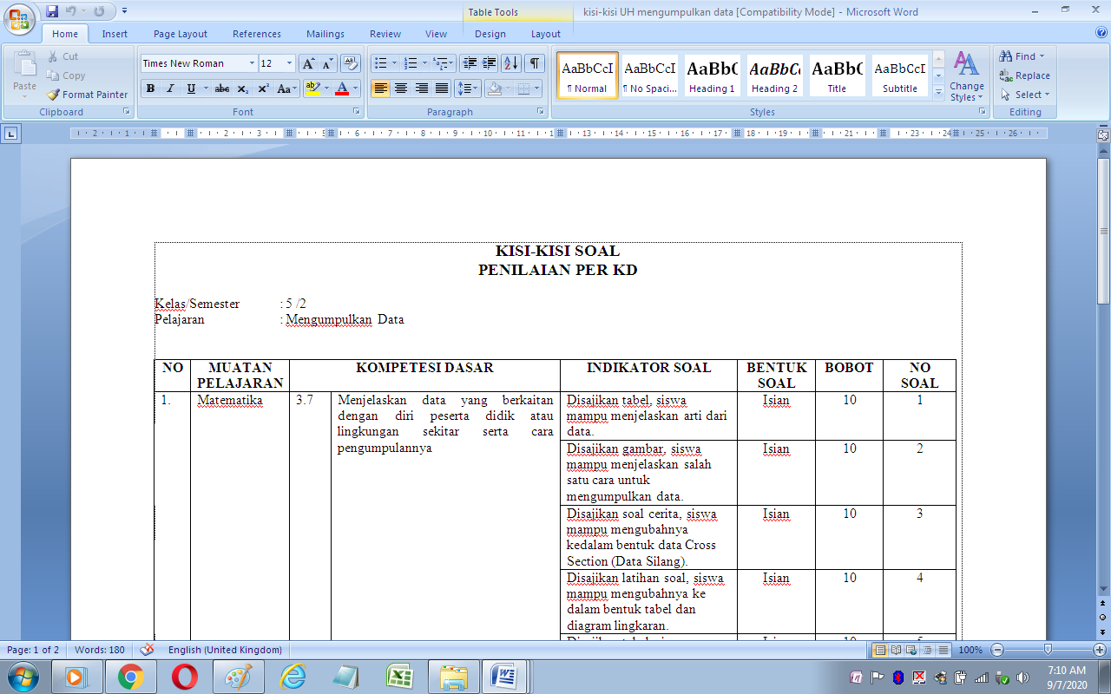Show paragraph marks
This screenshot has height=694, width=1111.
point(535,63)
